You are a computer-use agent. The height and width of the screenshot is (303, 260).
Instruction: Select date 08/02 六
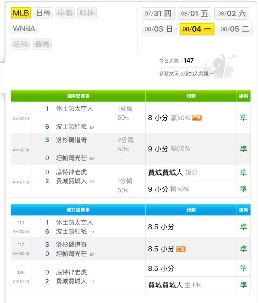pos(232,14)
